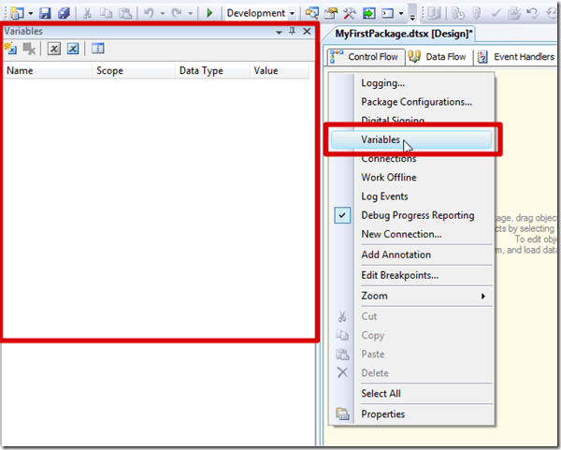Click Show System Variables icon
The image size is (561, 450).
pos(54,49)
